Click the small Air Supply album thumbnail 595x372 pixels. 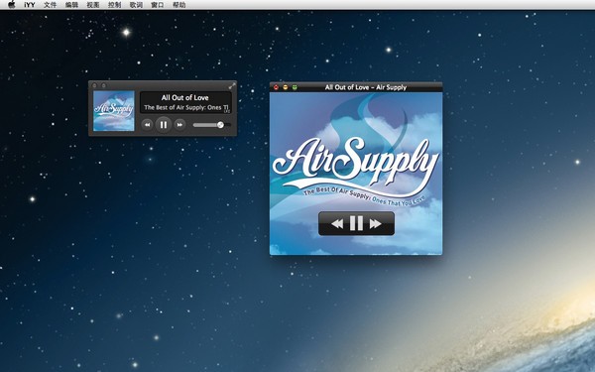pos(114,111)
